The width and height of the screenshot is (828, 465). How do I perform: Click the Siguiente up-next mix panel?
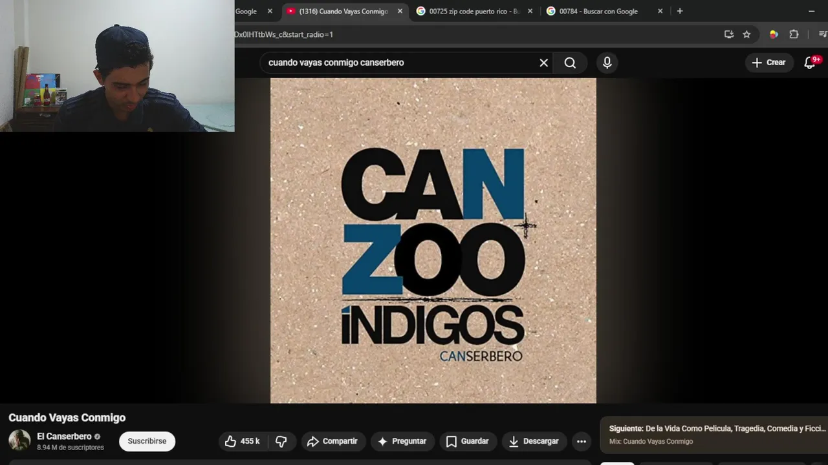pyautogui.click(x=714, y=435)
